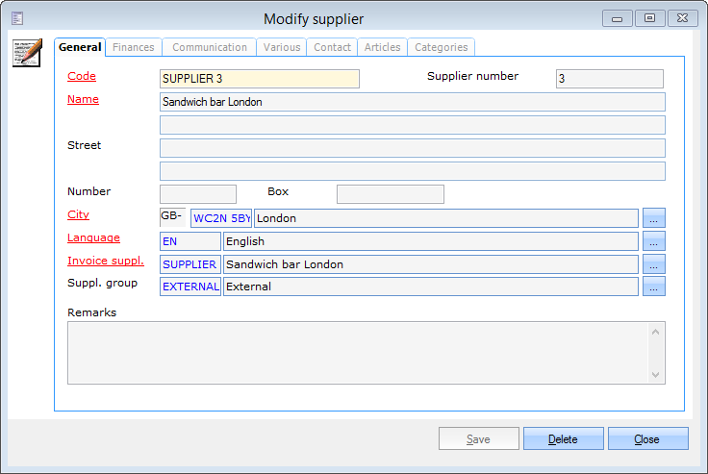708x474 pixels.
Task: Select the Contact tab
Action: pyautogui.click(x=332, y=47)
